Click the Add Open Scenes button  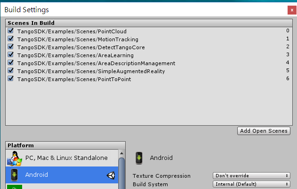(x=264, y=131)
